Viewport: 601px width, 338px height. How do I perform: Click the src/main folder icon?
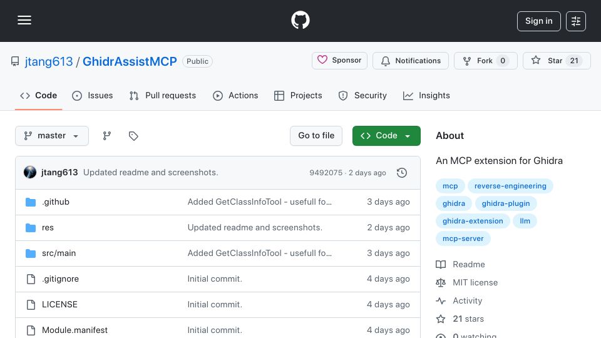[31, 253]
